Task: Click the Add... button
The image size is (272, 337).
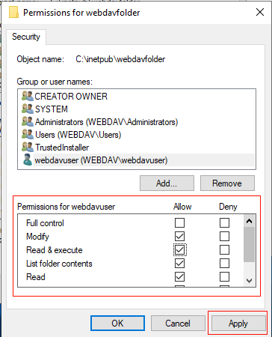Action: [x=167, y=183]
